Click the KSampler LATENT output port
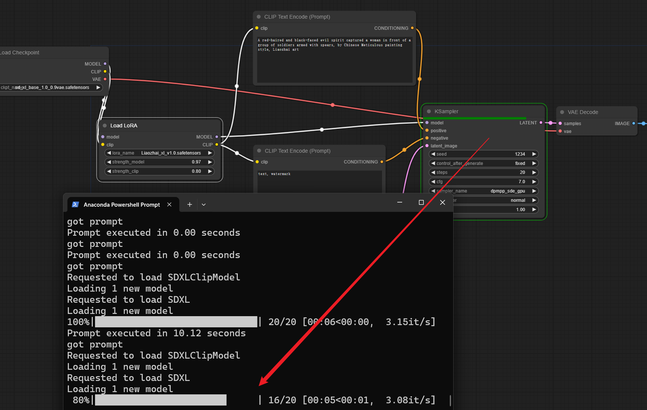This screenshot has height=410, width=647. point(541,123)
